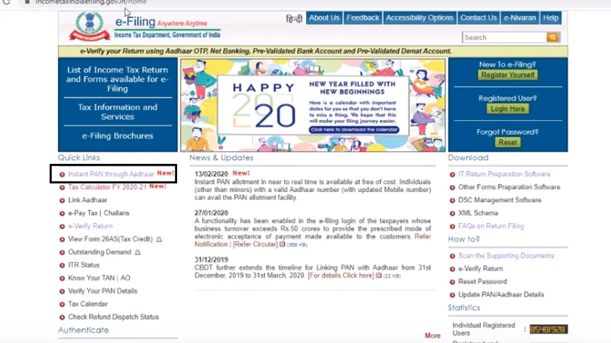Open Check Refund Dispatch Status
This screenshot has height=343, width=611.
click(x=113, y=317)
